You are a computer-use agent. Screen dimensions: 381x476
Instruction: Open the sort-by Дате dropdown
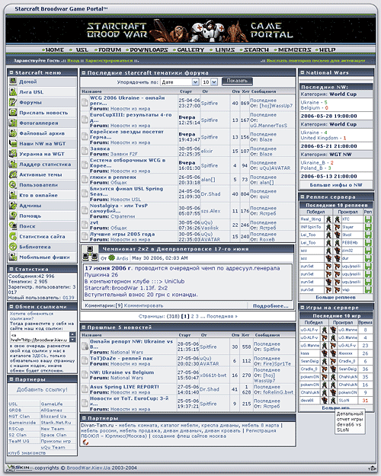point(180,82)
